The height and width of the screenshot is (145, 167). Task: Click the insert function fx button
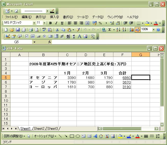[49, 42]
